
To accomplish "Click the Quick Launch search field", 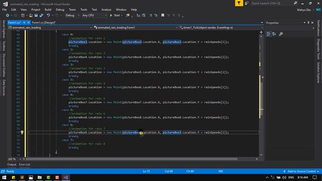I will [x=272, y=3].
